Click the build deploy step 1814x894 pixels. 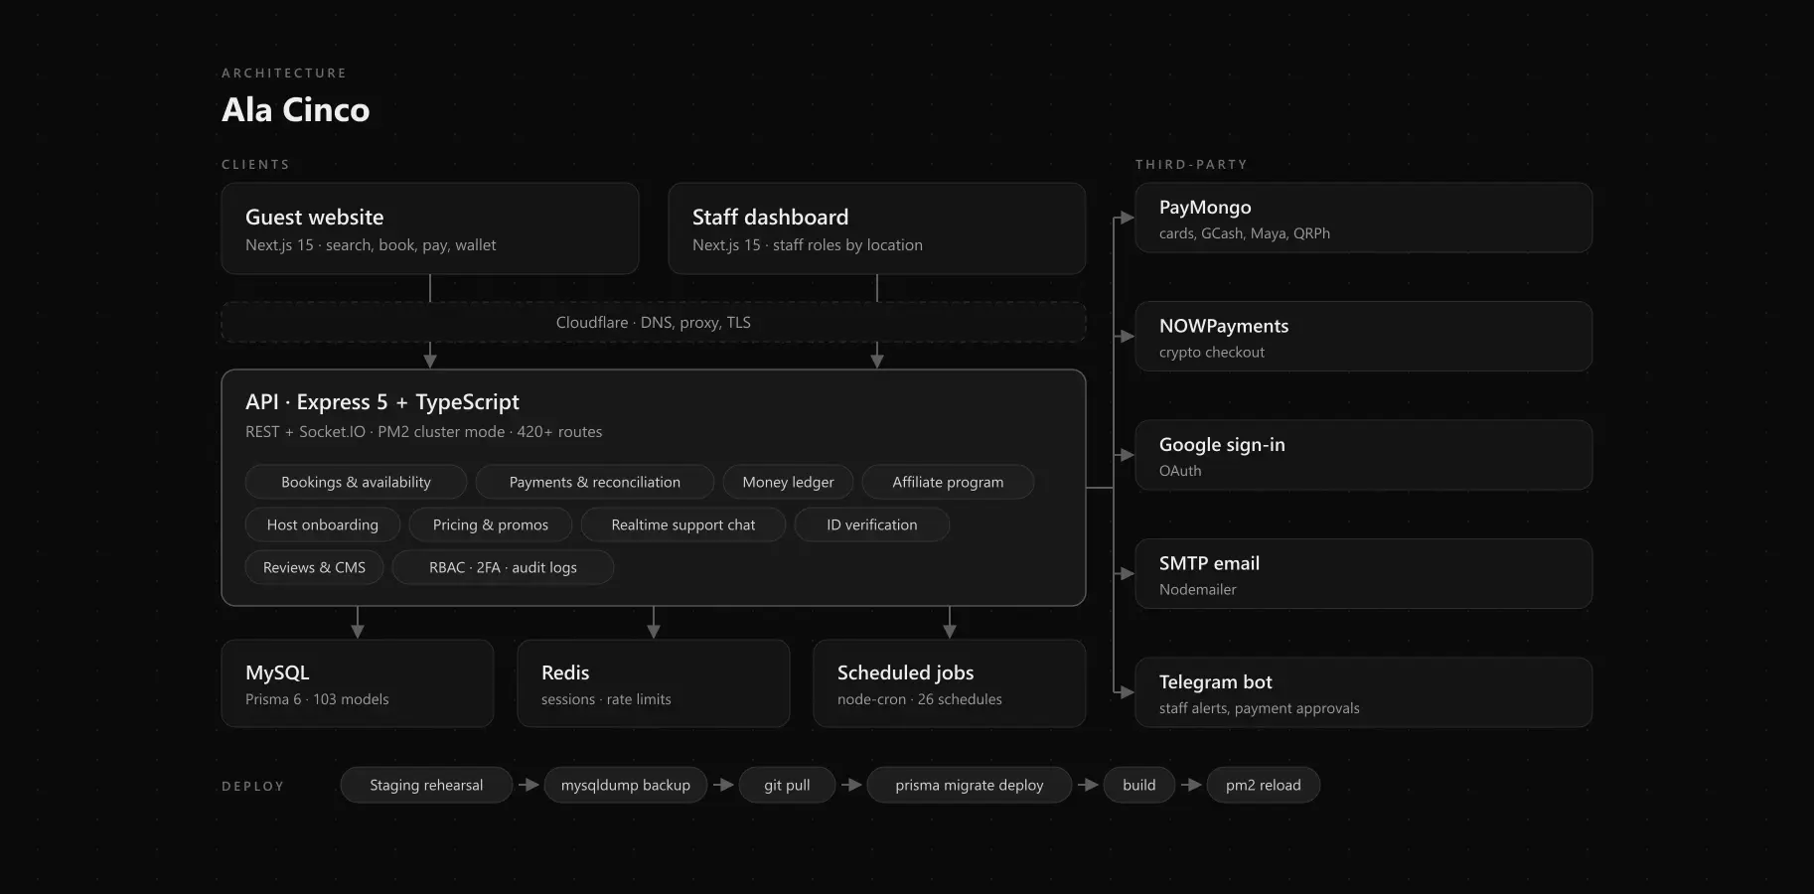point(1139,785)
